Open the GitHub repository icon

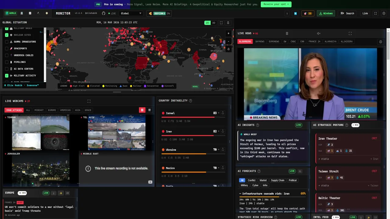104,13
